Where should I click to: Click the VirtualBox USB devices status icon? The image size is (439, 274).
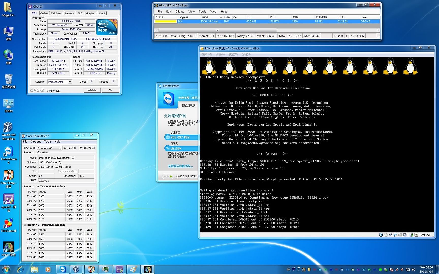coord(390,235)
